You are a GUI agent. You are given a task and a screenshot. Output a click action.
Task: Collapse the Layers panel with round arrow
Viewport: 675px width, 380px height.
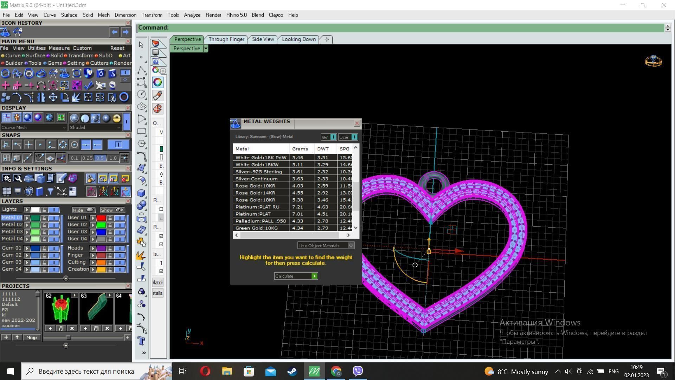point(66,278)
